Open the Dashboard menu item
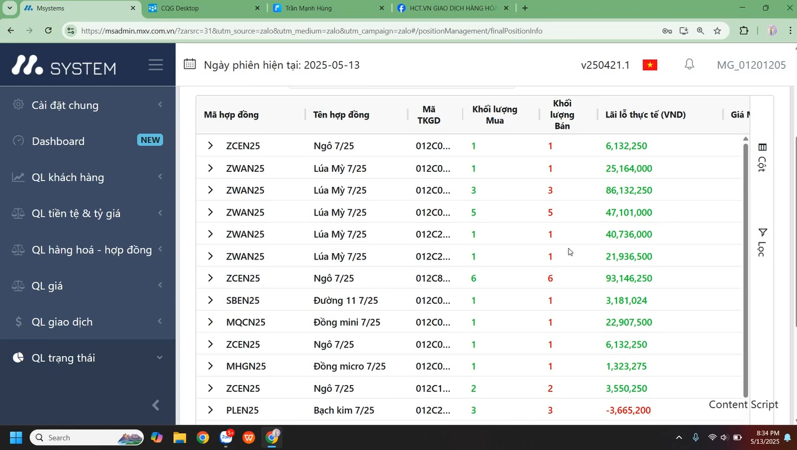Image resolution: width=797 pixels, height=450 pixels. 58,141
